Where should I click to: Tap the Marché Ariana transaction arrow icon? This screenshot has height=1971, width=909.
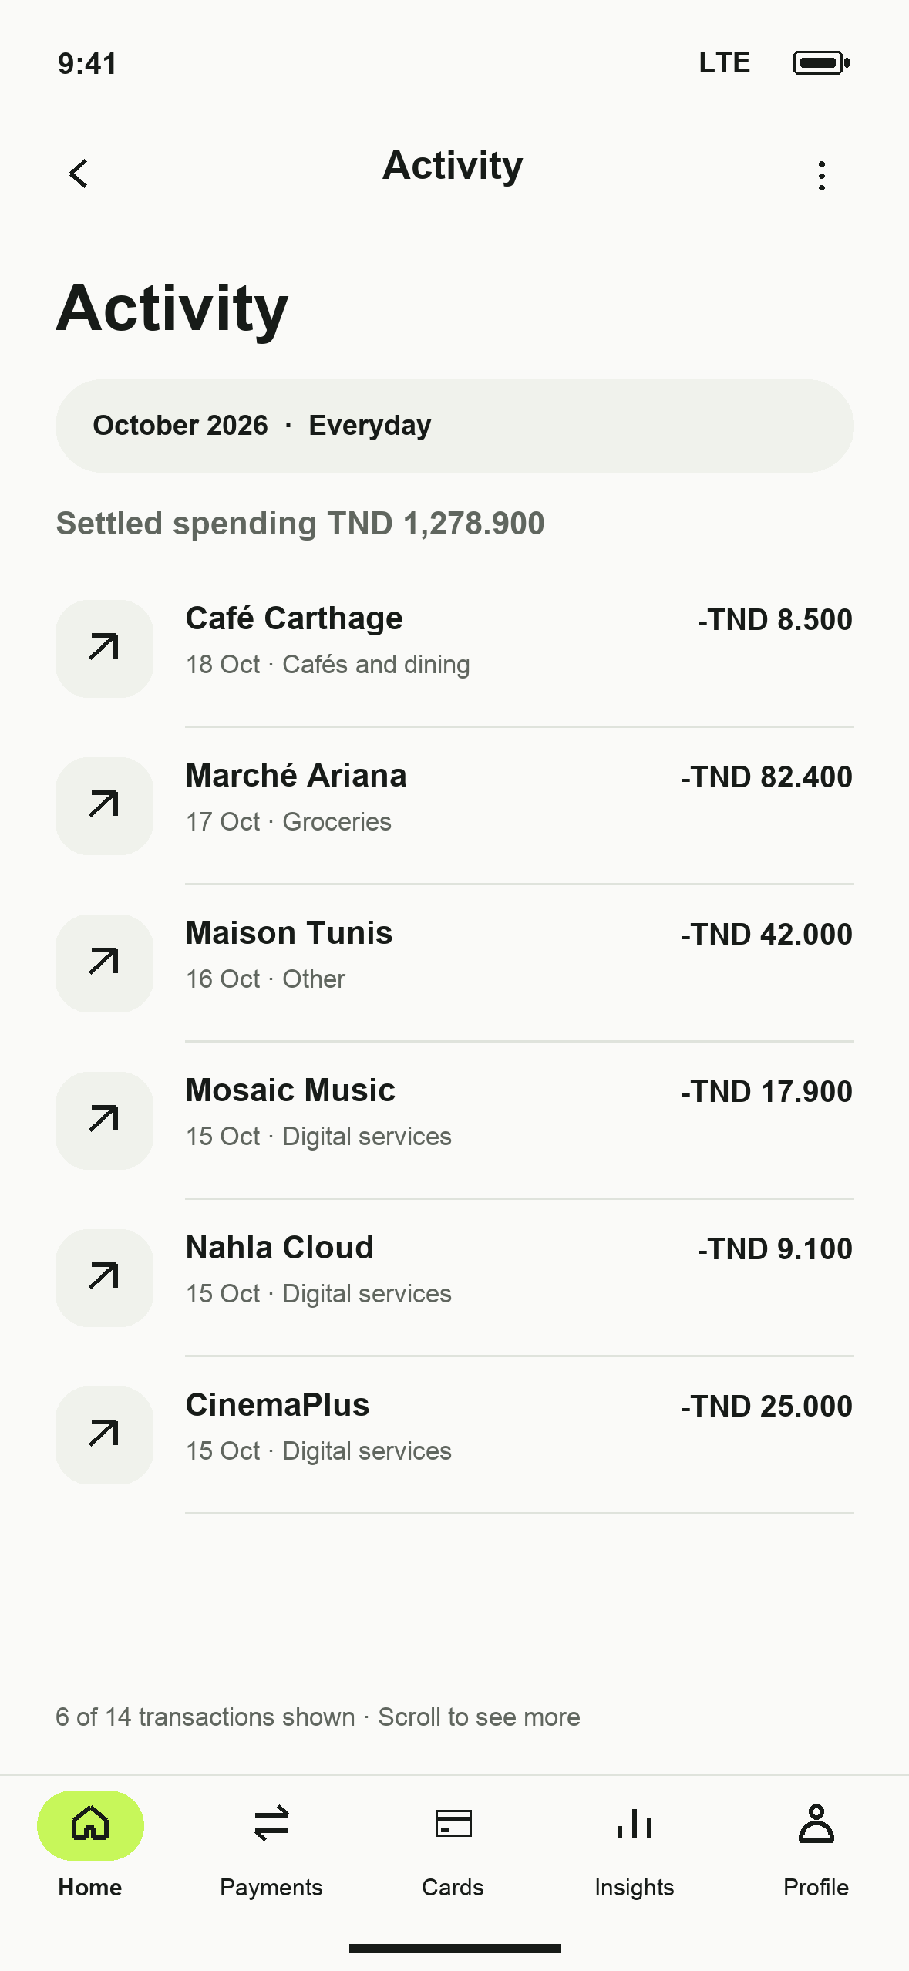pos(104,806)
